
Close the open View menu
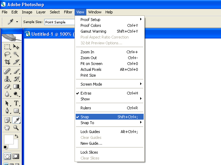(x=80, y=12)
